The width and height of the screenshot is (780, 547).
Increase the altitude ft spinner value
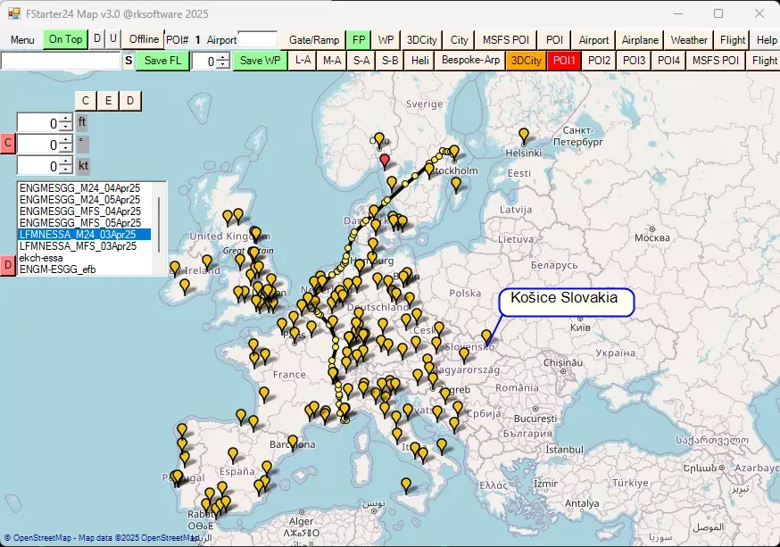(65, 119)
